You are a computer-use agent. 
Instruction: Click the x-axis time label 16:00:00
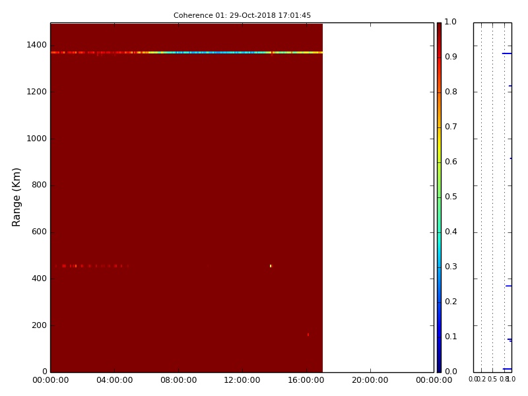(306, 381)
